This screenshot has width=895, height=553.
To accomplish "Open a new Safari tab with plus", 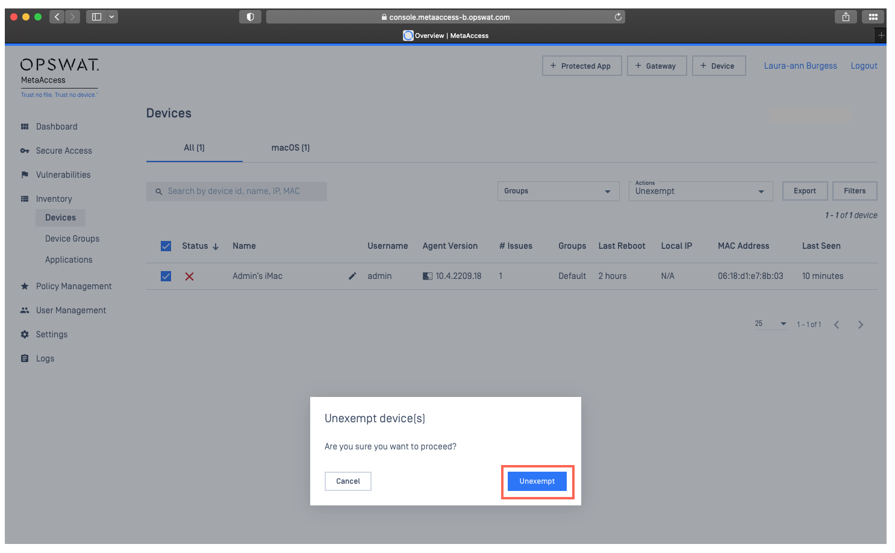I will click(881, 36).
